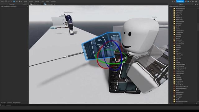
Task: Click the MachineGroundPound sound icon
Action: point(174,86)
